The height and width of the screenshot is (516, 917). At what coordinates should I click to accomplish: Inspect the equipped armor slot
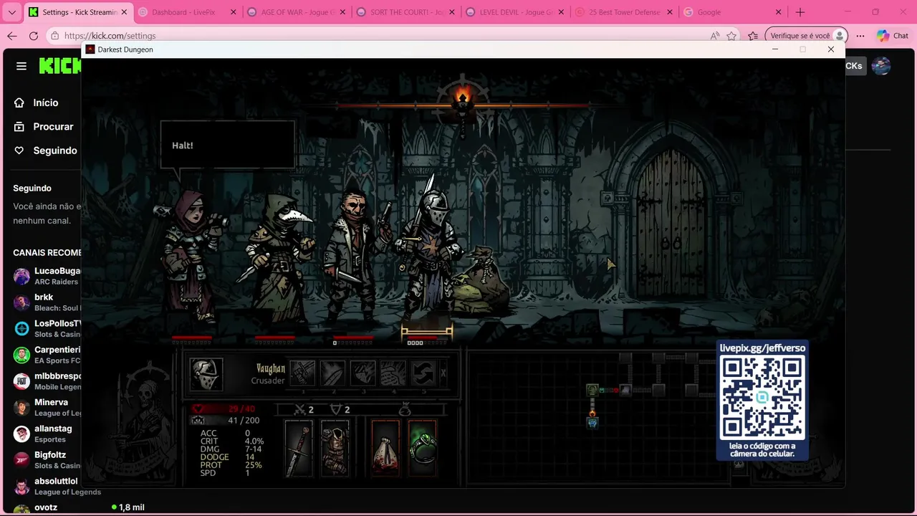click(335, 448)
